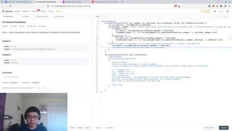Open Discuss in LeetCode navbar
The width and height of the screenshot is (232, 131).
point(51,11)
